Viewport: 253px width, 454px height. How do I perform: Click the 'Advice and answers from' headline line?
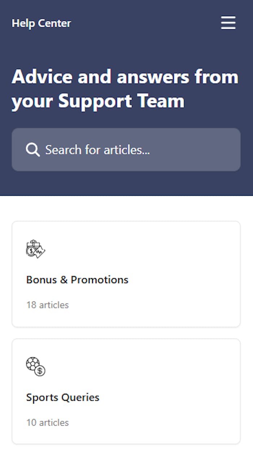point(125,77)
